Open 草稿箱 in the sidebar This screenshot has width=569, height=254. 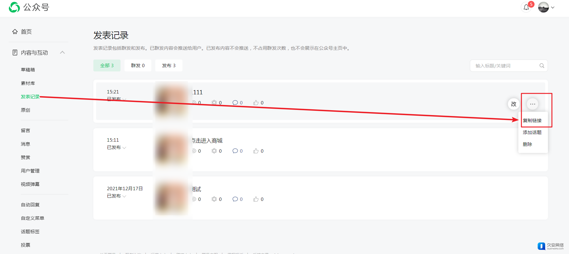pos(28,70)
